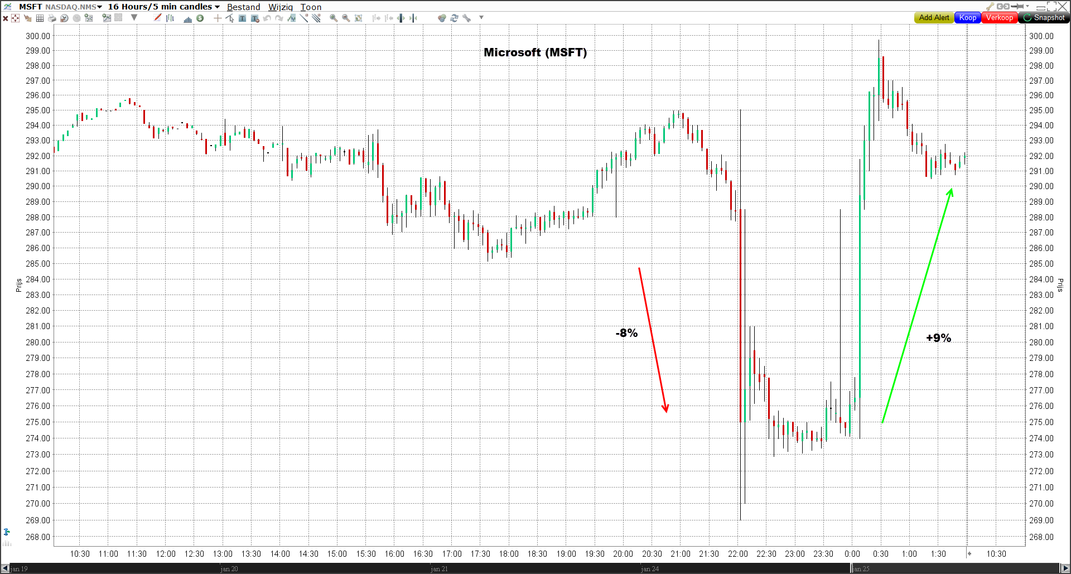Select the crosshair plus tool
The width and height of the screenshot is (1071, 574).
coord(218,18)
